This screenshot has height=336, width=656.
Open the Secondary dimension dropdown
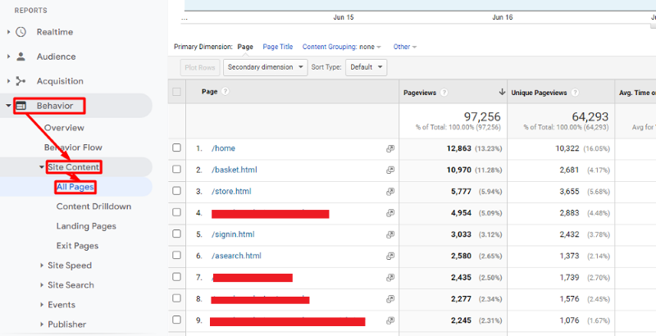click(x=265, y=67)
